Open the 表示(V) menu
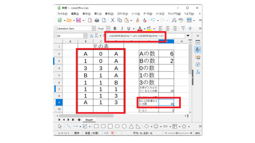Screen dimensions: 255x143 tap(86, 14)
